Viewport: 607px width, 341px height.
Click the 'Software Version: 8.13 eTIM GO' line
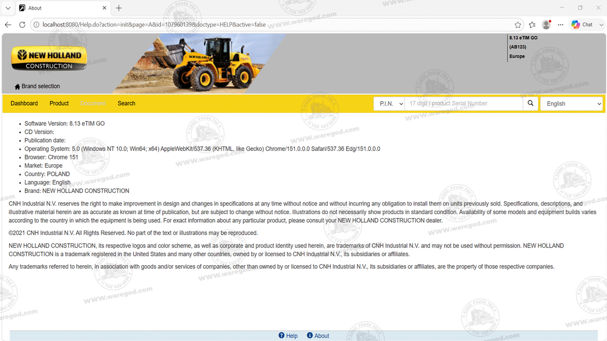coord(65,124)
